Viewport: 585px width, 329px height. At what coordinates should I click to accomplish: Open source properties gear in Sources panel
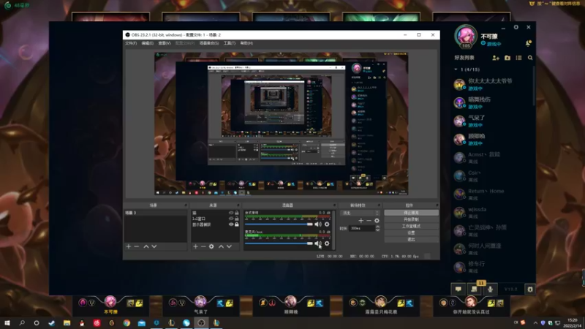[211, 246]
